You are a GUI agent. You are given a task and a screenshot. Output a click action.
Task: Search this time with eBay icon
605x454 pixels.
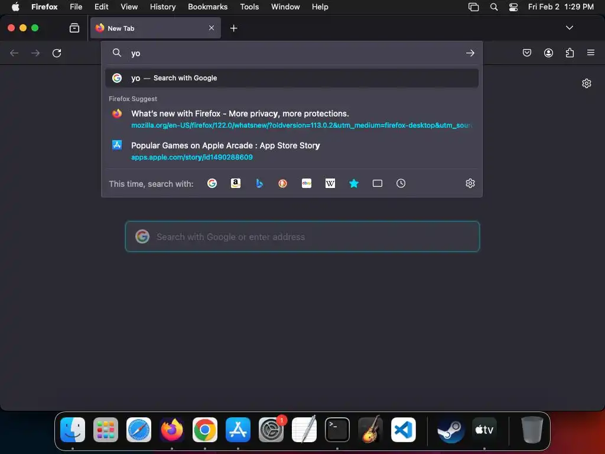pos(307,183)
